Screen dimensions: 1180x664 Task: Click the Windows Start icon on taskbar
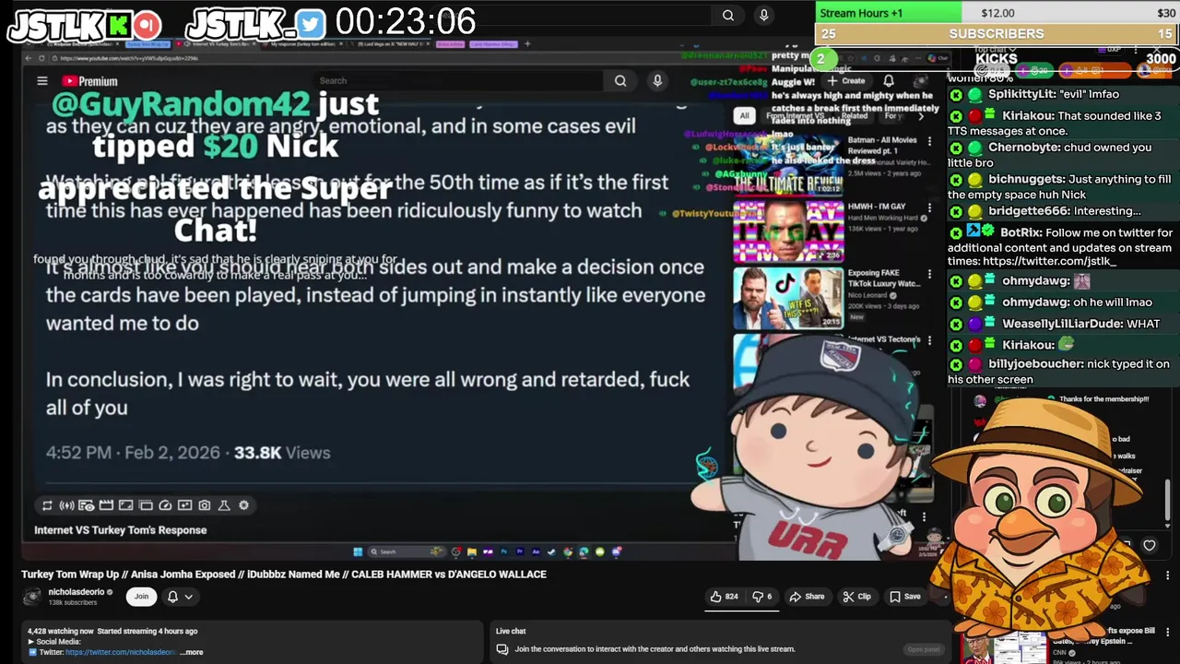pos(358,551)
